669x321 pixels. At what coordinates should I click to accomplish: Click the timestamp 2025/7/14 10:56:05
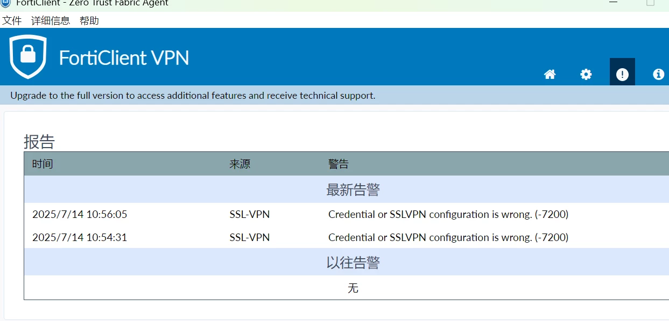point(80,215)
